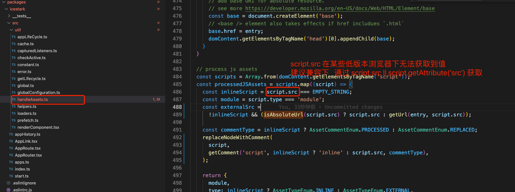The image size is (515, 192).
Task: Collapse the util folder chevron
Action: (11, 30)
